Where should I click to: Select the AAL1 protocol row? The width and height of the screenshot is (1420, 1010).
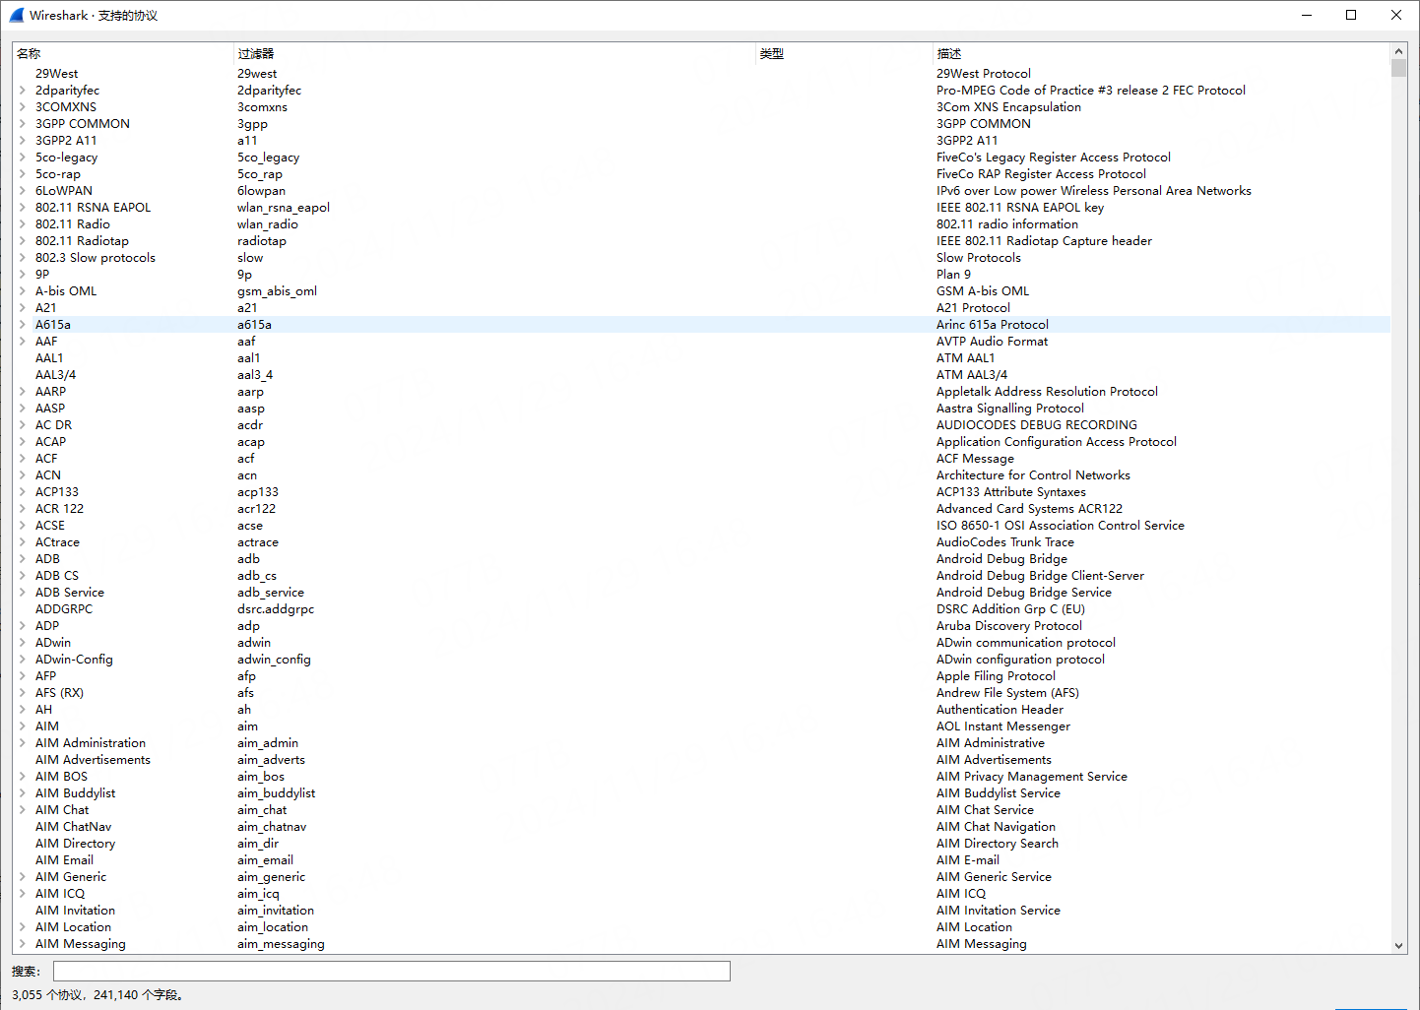click(x=701, y=358)
